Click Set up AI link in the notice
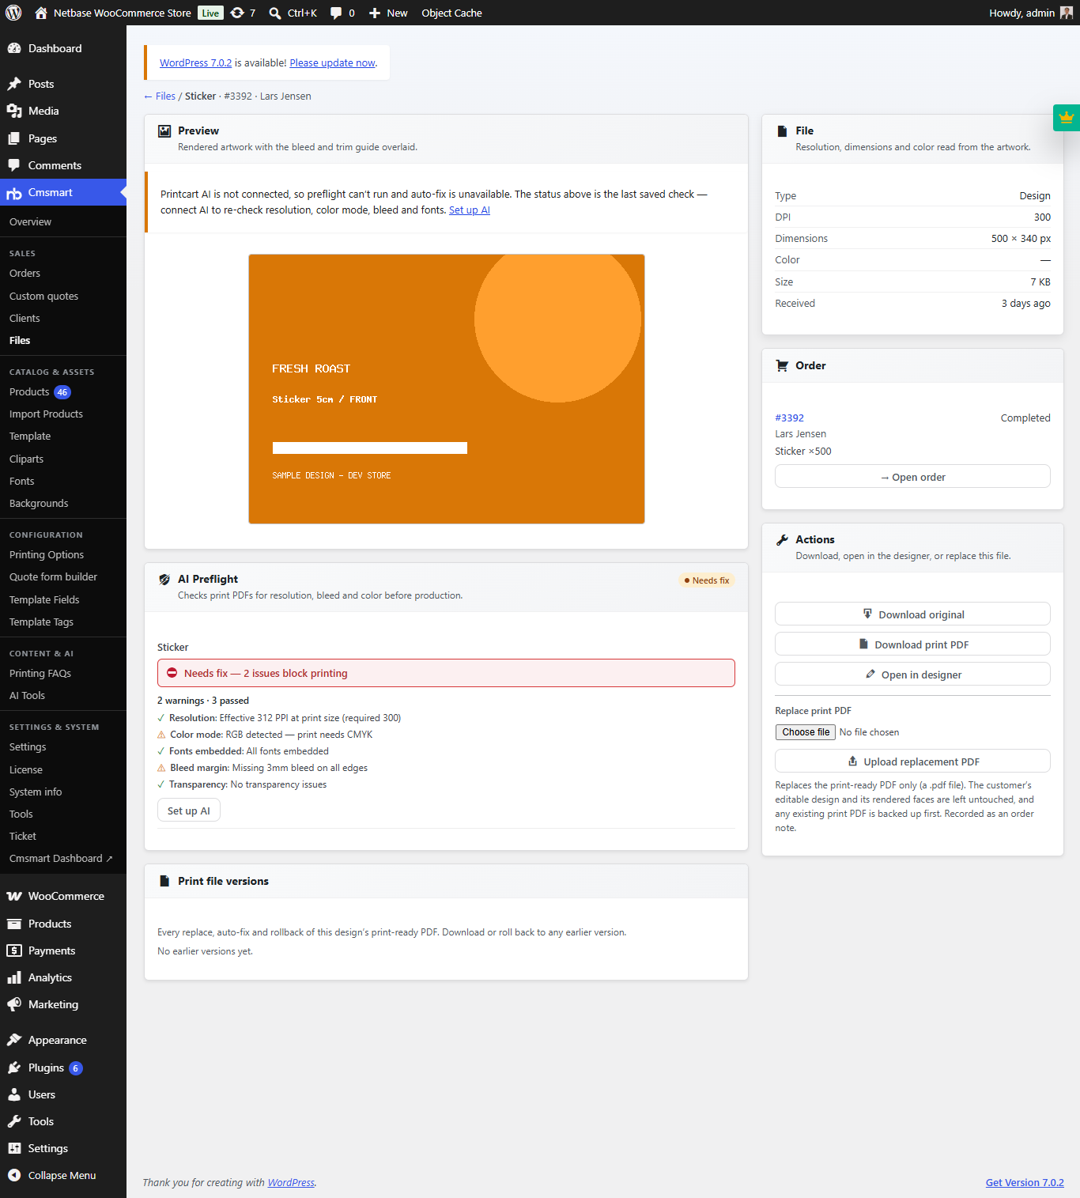Image resolution: width=1080 pixels, height=1198 pixels. pos(470,210)
